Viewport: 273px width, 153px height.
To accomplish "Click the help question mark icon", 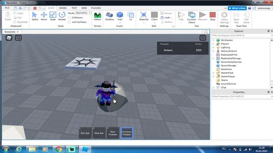I will click(x=250, y=8).
